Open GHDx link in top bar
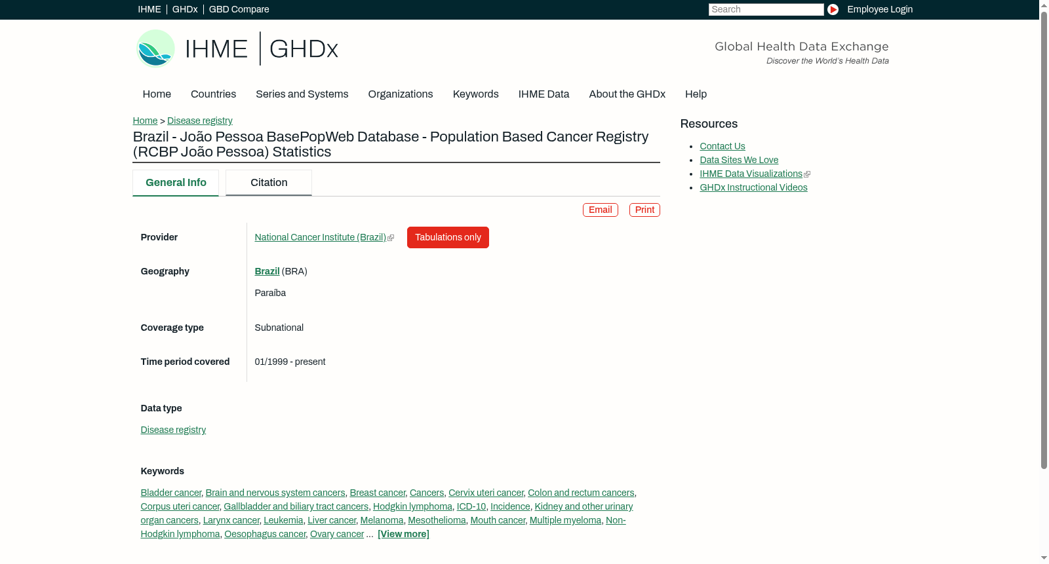 pos(185,9)
